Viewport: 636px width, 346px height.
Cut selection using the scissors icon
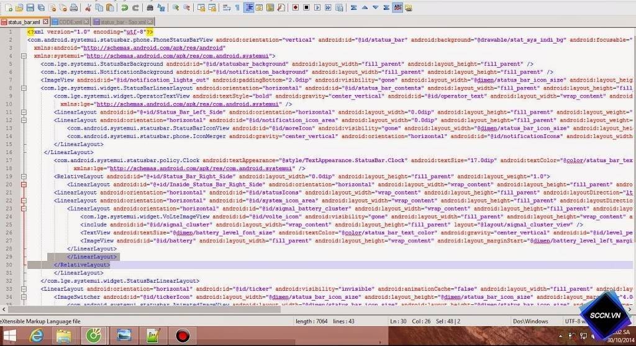tap(88, 7)
